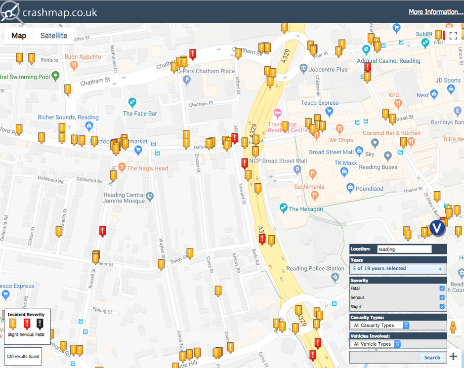This screenshot has width=464, height=368.
Task: Click the Search button
Action: 432,357
